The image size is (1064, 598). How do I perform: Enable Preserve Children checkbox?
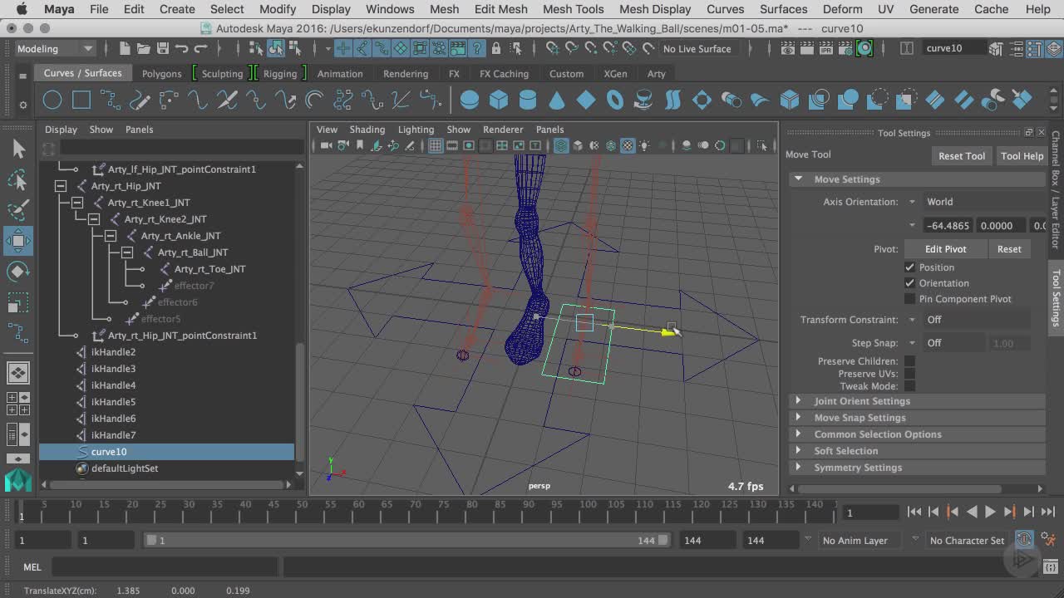[x=909, y=361]
